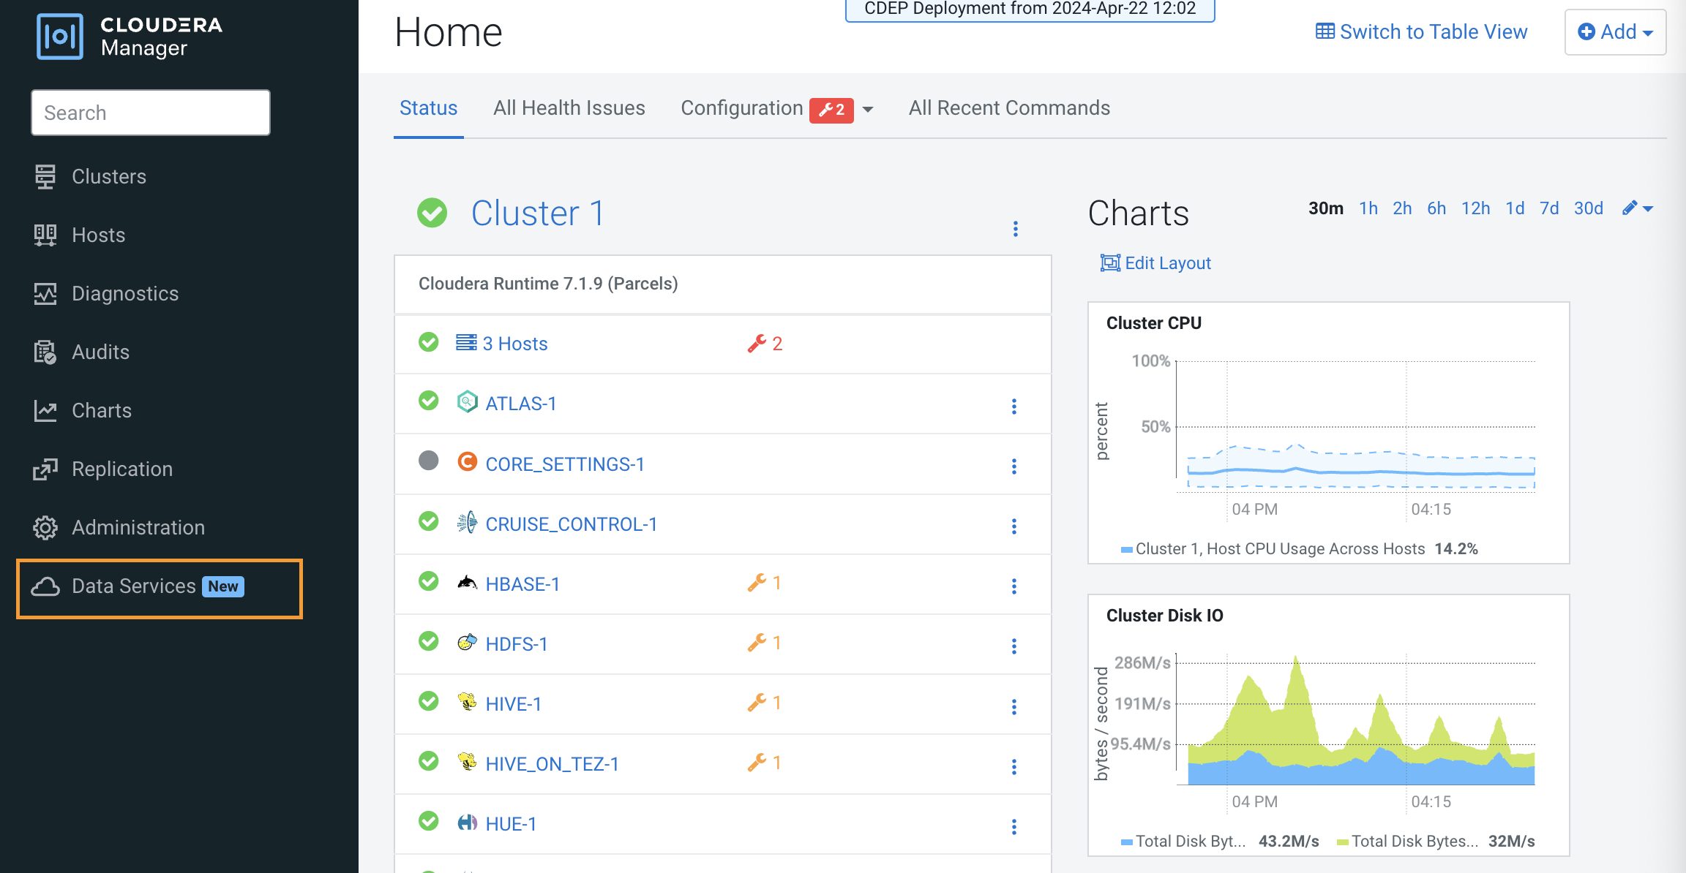The width and height of the screenshot is (1686, 873).
Task: Open CRUISE_CONTROL-1 actions kebab menu
Action: (1014, 526)
